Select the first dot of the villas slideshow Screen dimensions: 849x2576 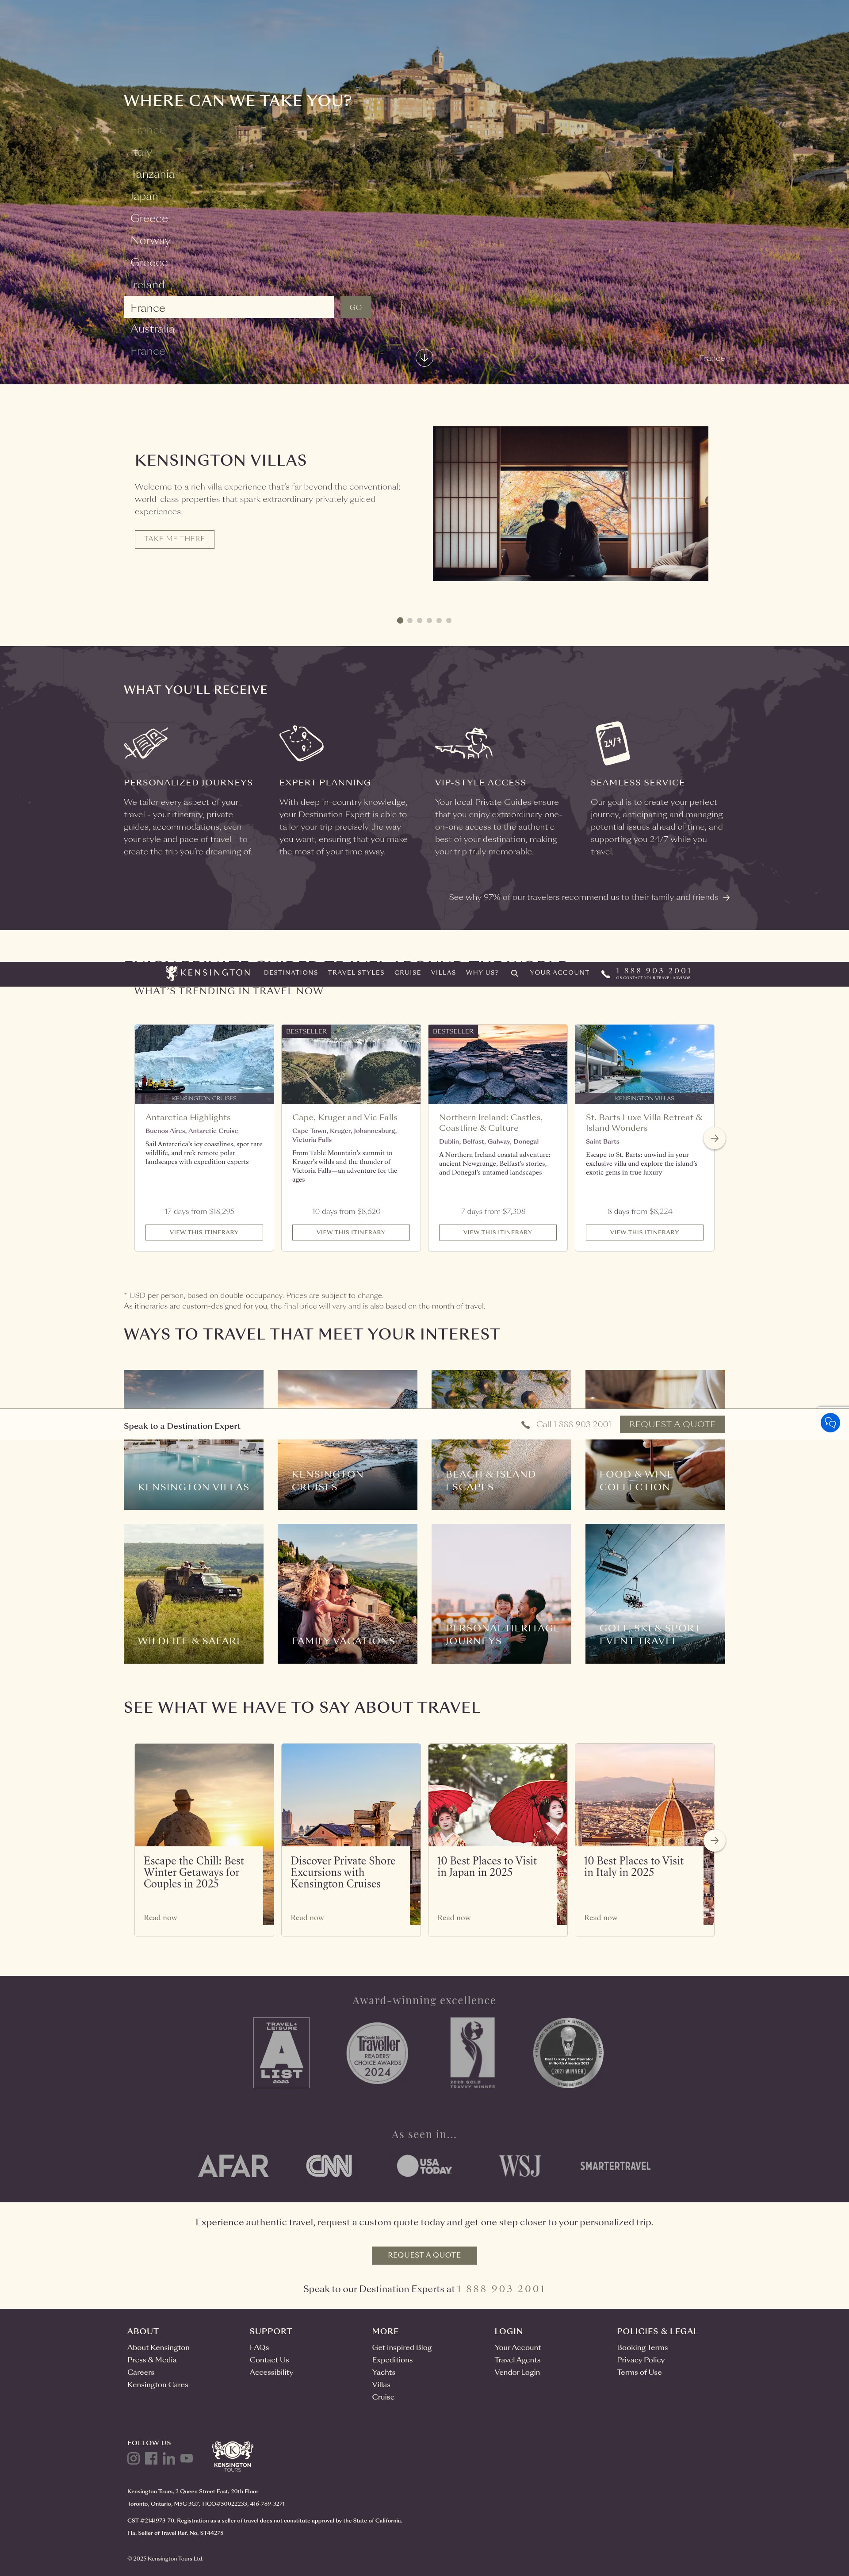[x=400, y=620]
